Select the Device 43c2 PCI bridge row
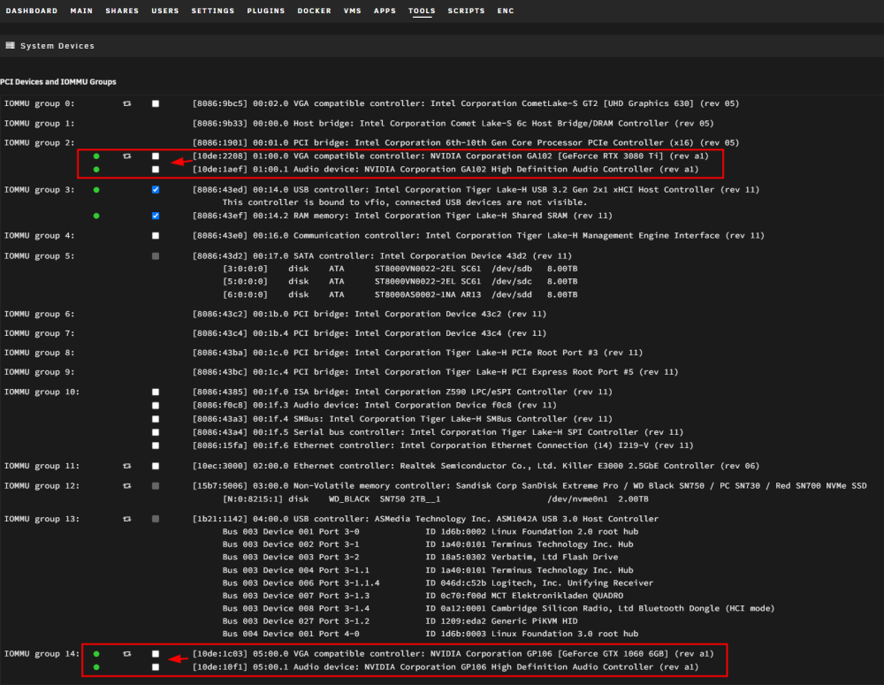The height and width of the screenshot is (685, 884). (370, 314)
